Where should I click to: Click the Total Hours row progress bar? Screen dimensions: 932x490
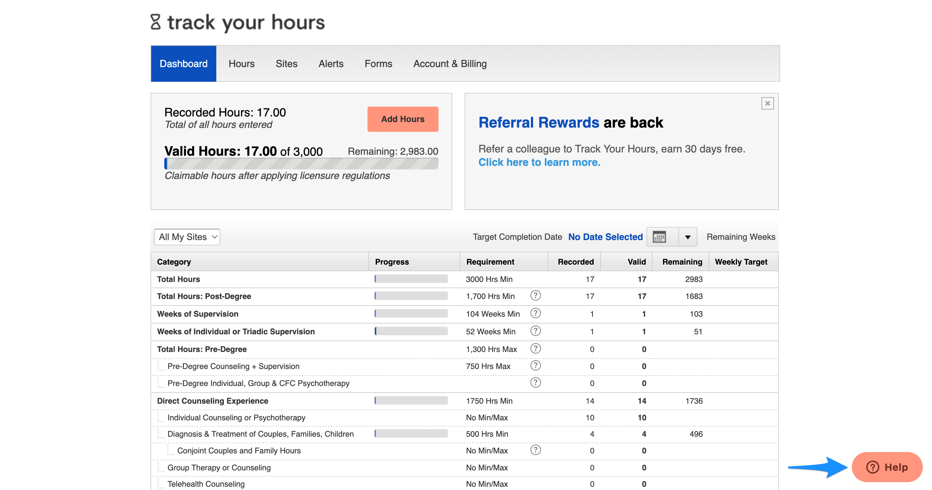pyautogui.click(x=411, y=279)
